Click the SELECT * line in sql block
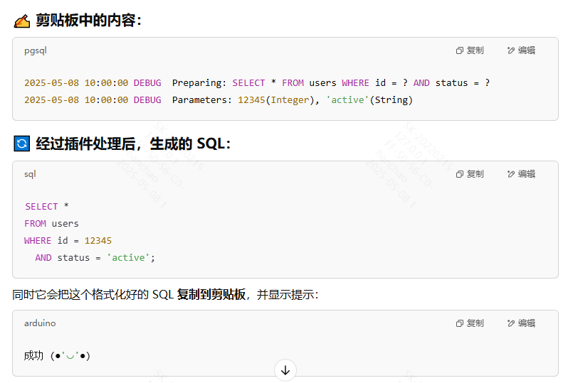568x383 pixels. click(x=46, y=206)
